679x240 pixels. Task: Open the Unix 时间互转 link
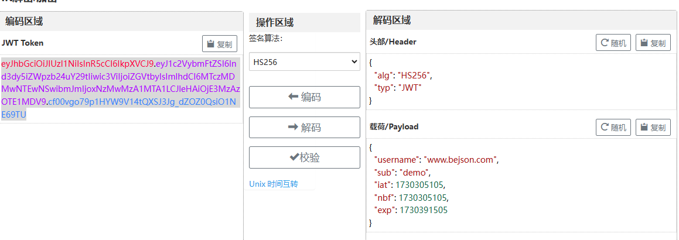(x=274, y=184)
